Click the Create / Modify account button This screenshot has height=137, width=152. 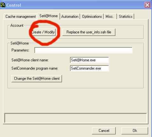(x=43, y=32)
